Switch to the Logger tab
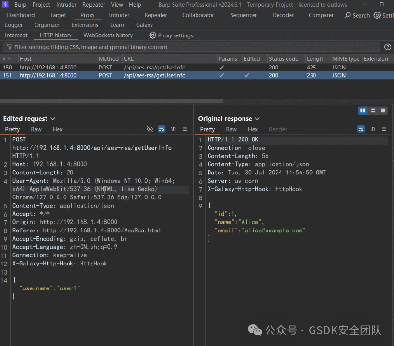Viewport: 394px width, 346px height. (x=14, y=25)
